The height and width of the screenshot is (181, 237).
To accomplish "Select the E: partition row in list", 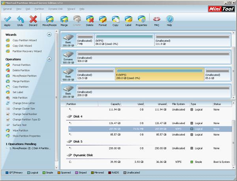I will click(x=150, y=129).
